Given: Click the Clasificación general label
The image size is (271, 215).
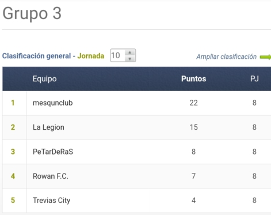Looking at the screenshot, I should [x=36, y=56].
